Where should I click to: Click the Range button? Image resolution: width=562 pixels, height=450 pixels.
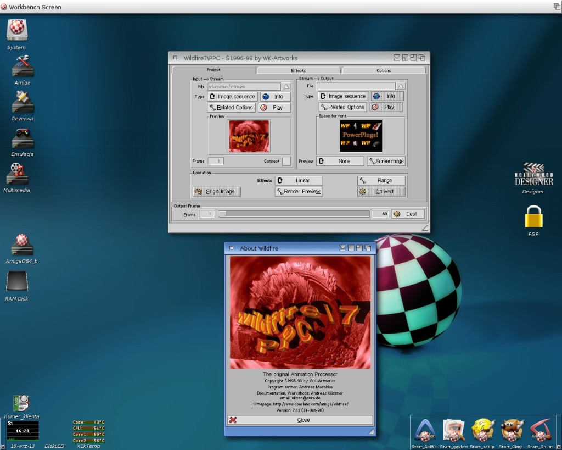click(x=381, y=181)
